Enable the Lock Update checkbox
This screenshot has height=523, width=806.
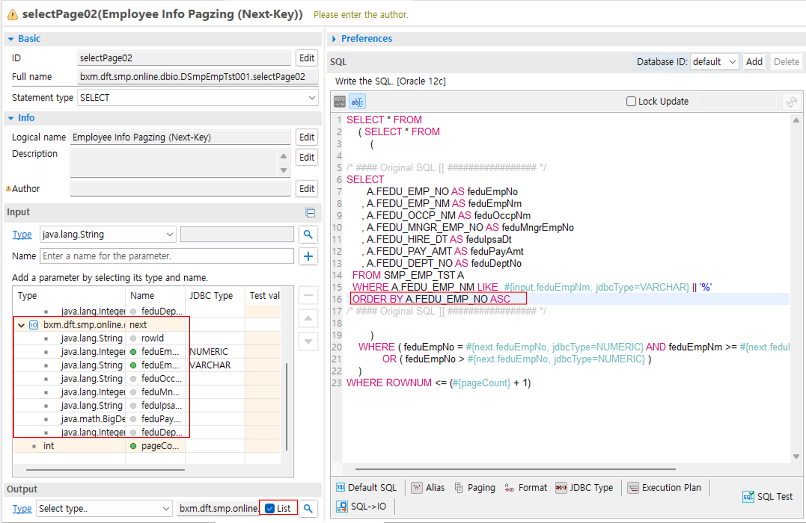click(631, 101)
